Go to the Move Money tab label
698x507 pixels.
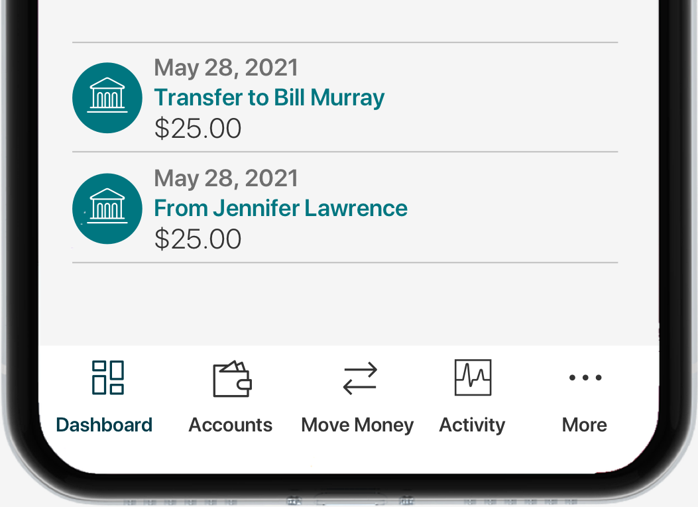click(x=357, y=425)
